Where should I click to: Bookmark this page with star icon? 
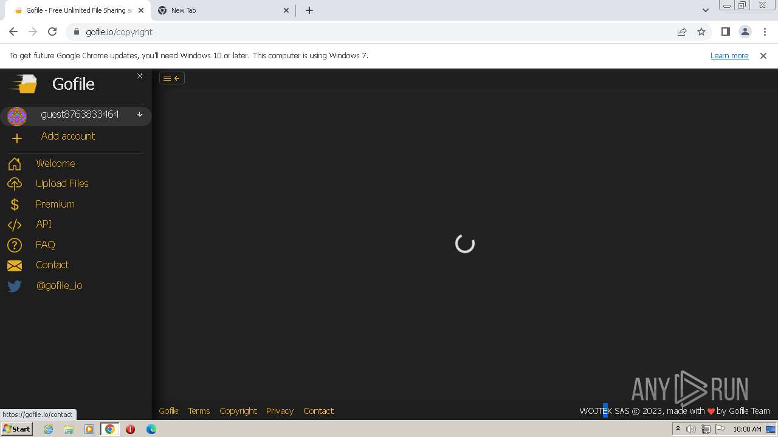point(701,32)
